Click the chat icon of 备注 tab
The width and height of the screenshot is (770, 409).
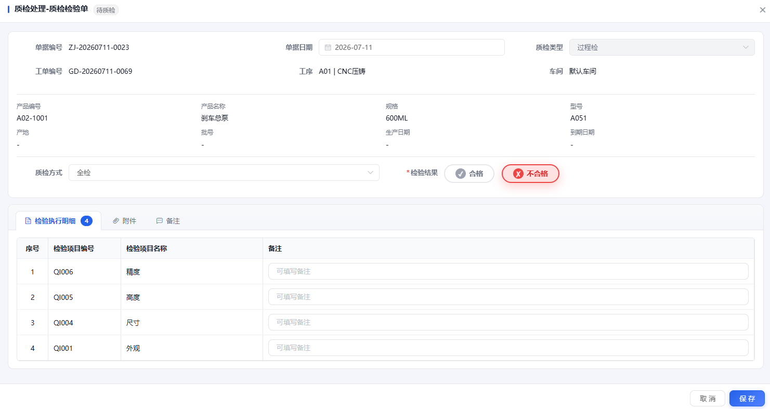[x=160, y=221]
